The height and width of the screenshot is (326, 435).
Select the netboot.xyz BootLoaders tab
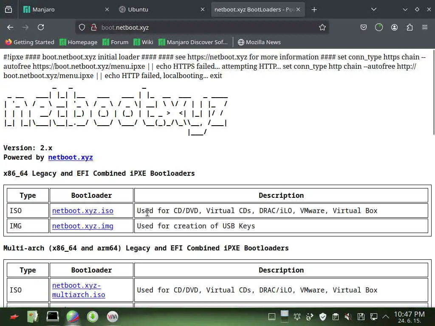(x=258, y=10)
